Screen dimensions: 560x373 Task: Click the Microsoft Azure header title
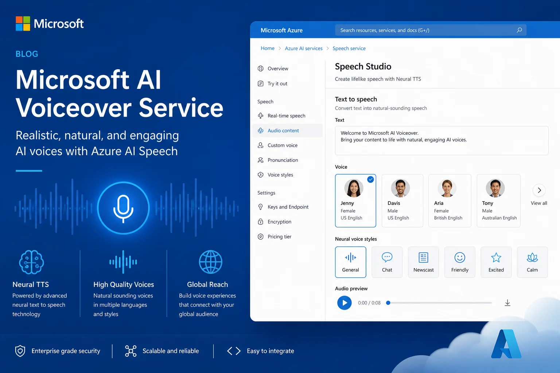coord(281,30)
